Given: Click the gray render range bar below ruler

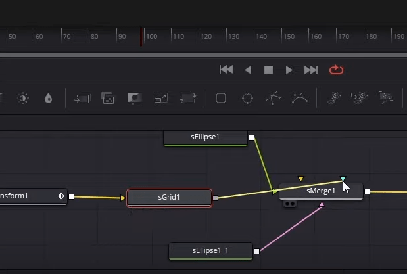Looking at the screenshot, I should 204,55.
